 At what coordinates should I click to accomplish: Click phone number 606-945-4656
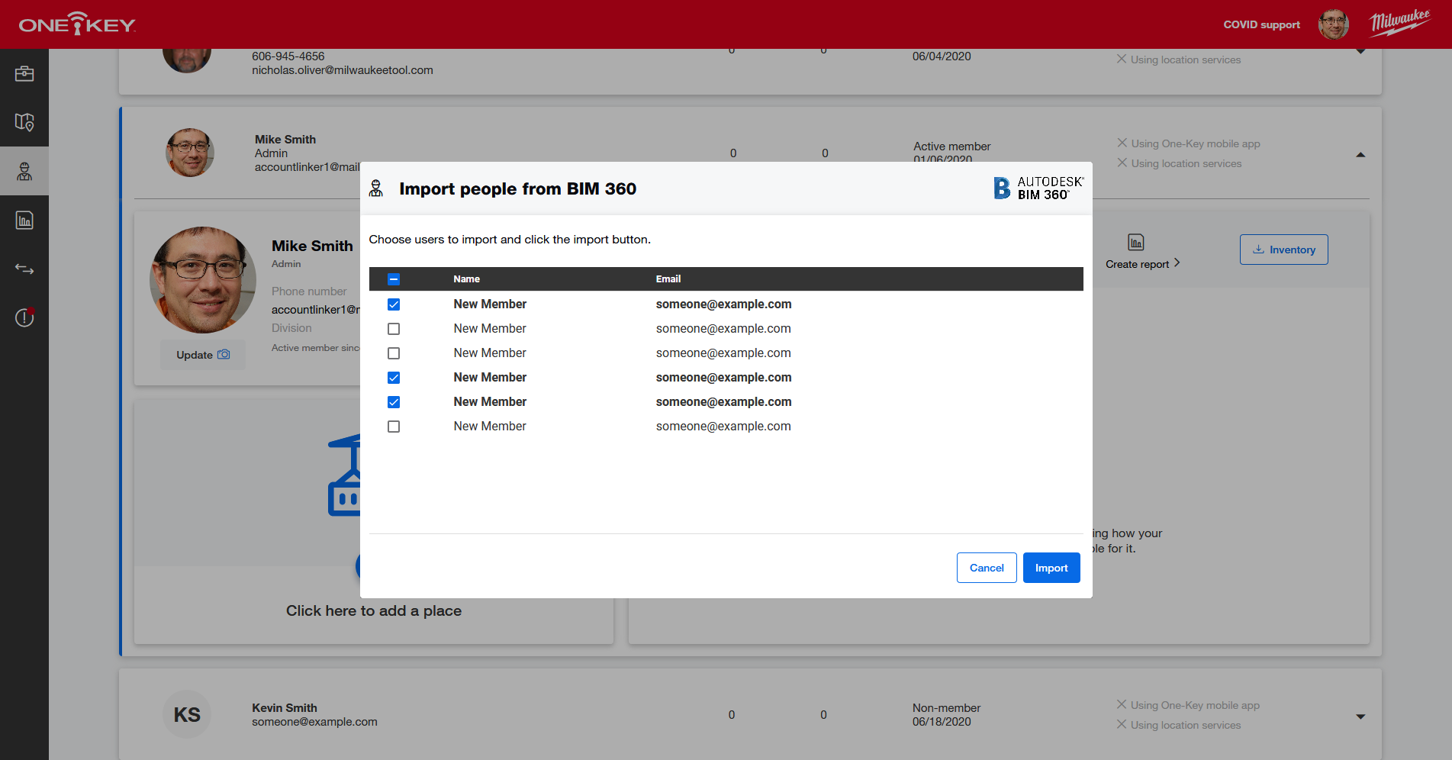288,56
